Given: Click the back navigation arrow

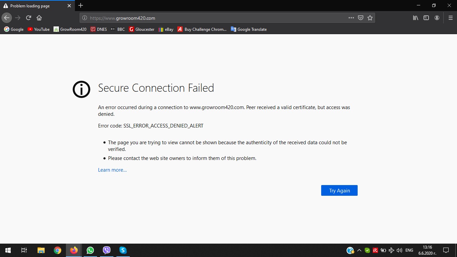Looking at the screenshot, I should (x=7, y=18).
